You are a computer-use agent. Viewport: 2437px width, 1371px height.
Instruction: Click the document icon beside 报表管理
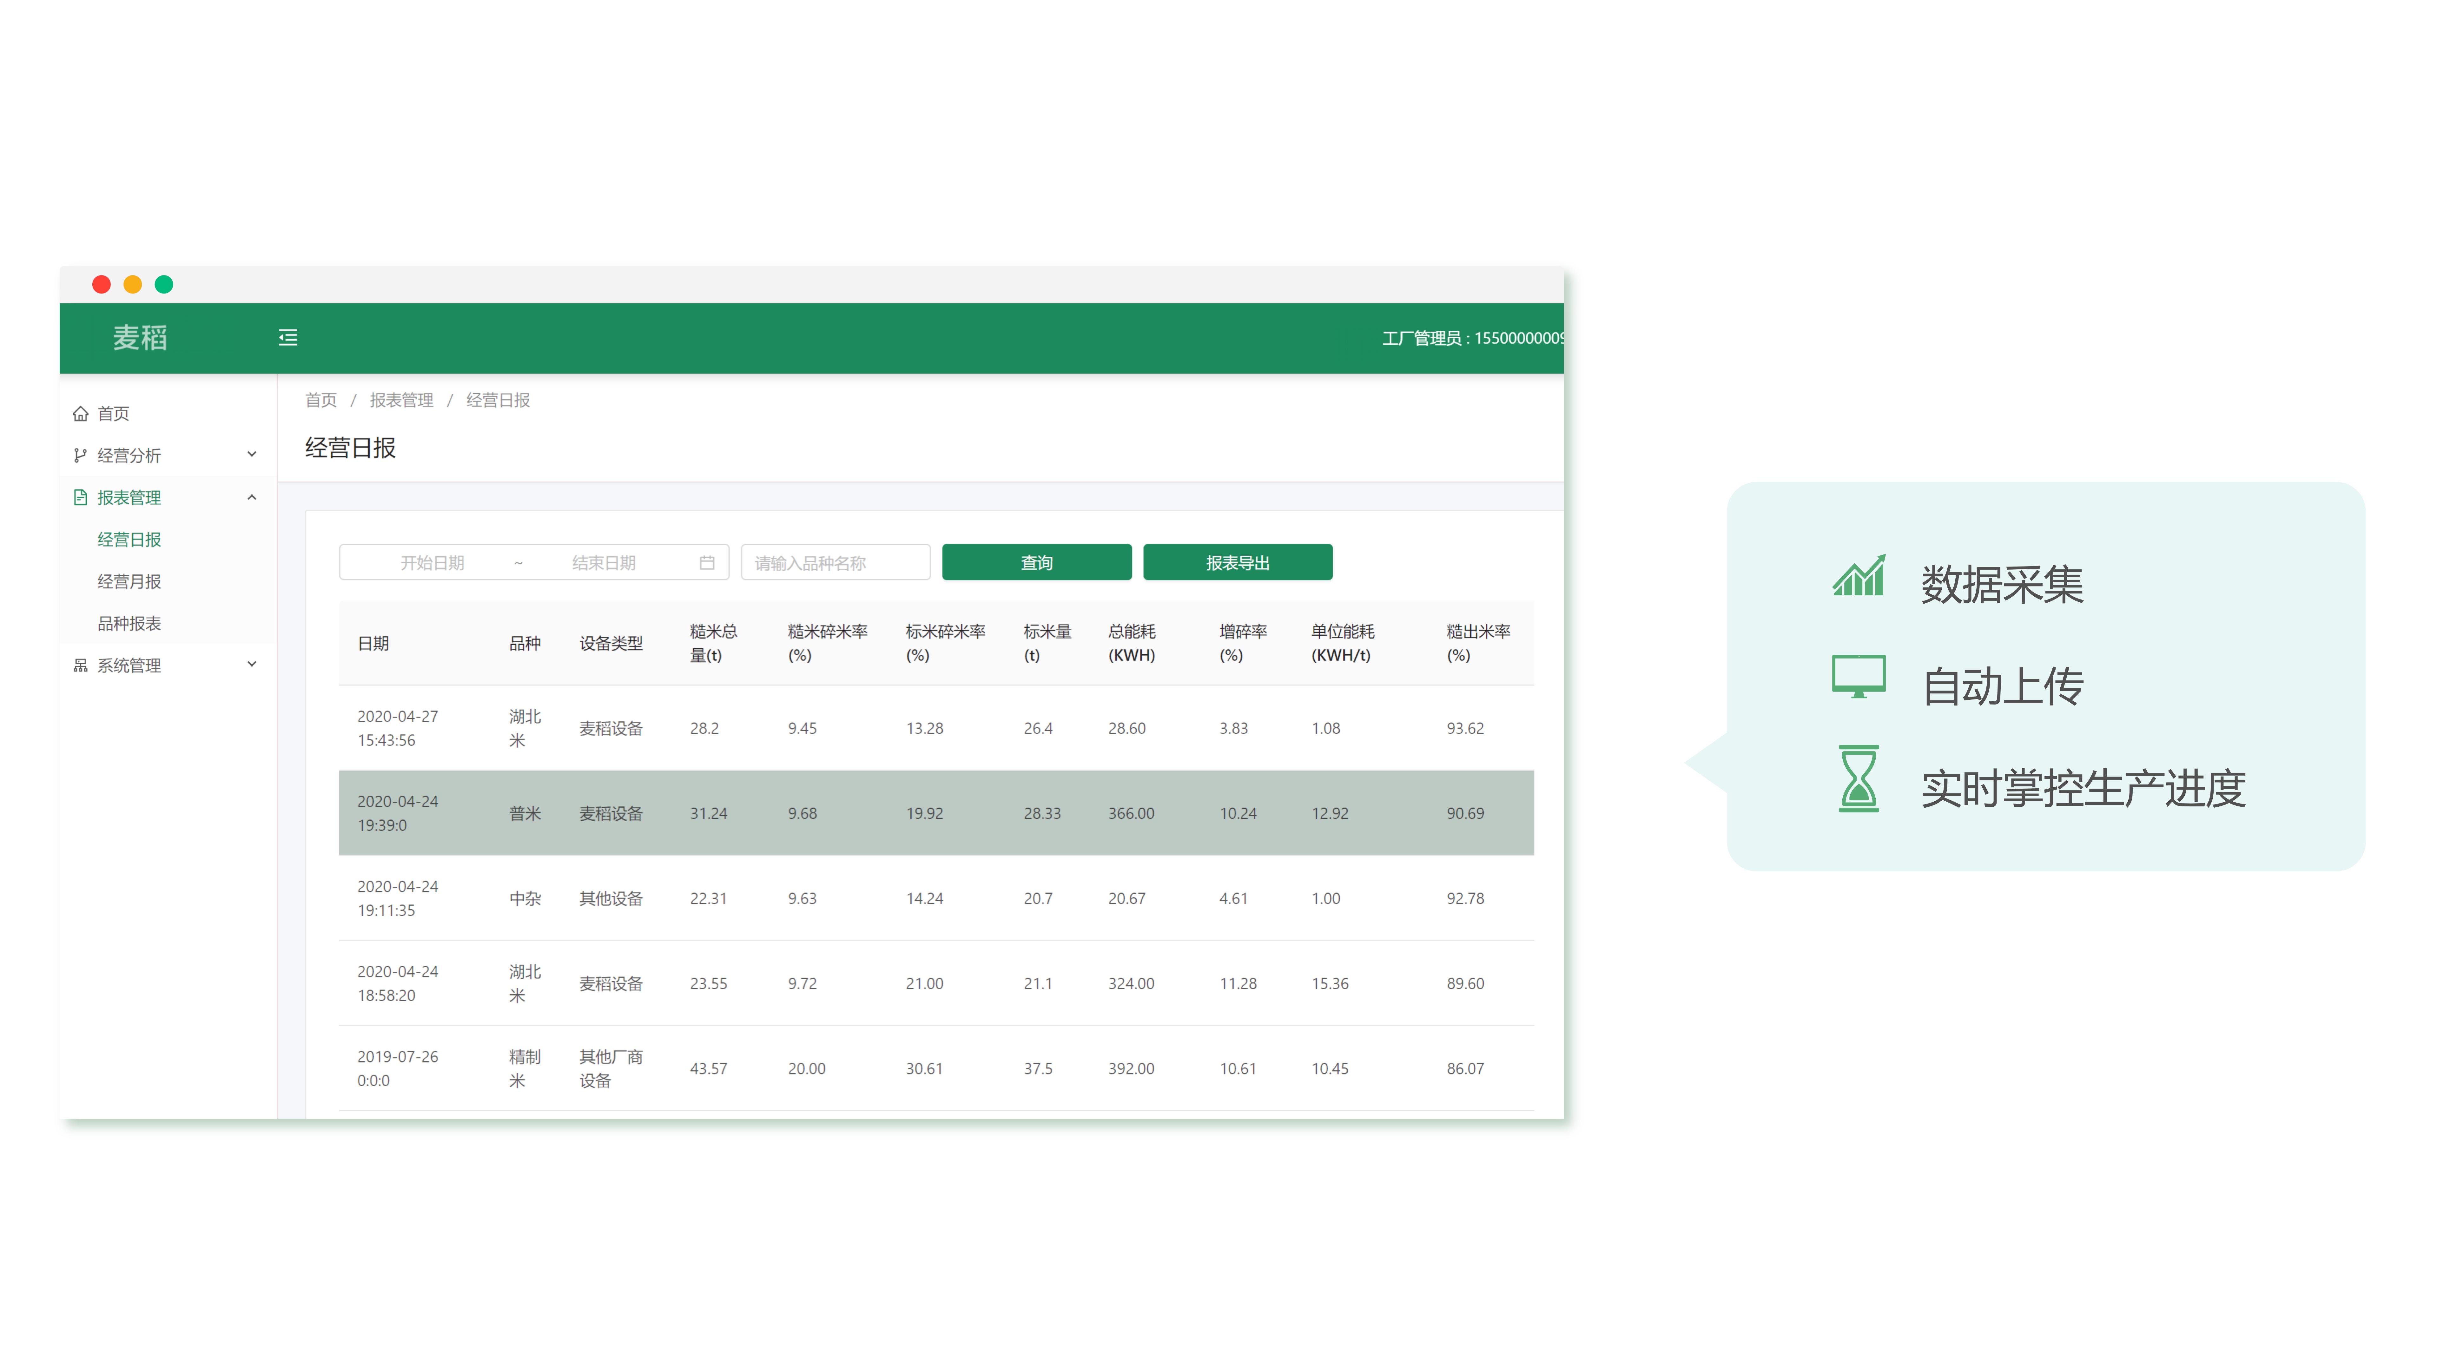point(80,498)
